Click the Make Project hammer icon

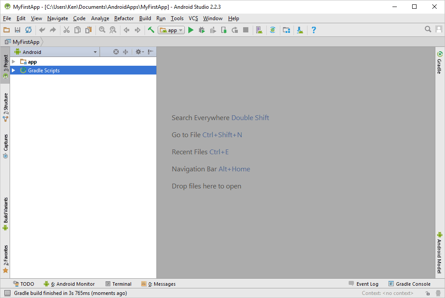click(x=151, y=30)
